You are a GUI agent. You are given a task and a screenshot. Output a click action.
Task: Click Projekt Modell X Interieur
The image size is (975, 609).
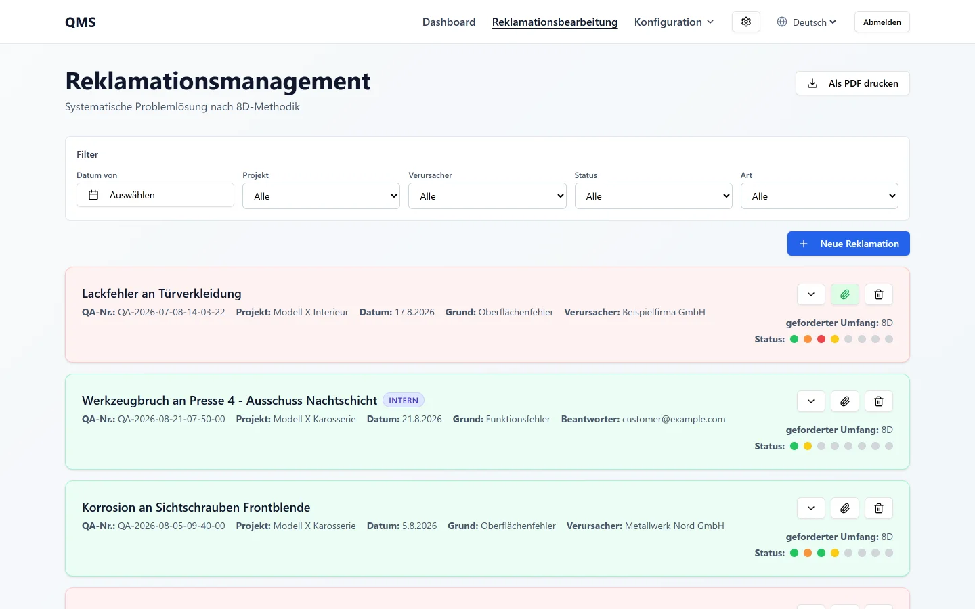click(x=311, y=312)
